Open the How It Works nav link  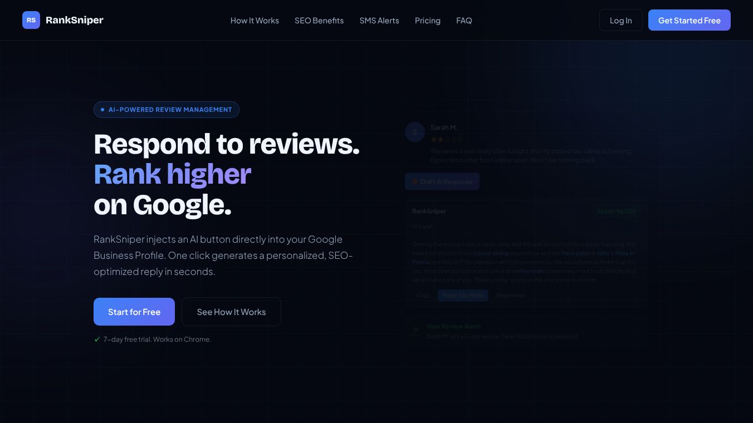pyautogui.click(x=255, y=21)
